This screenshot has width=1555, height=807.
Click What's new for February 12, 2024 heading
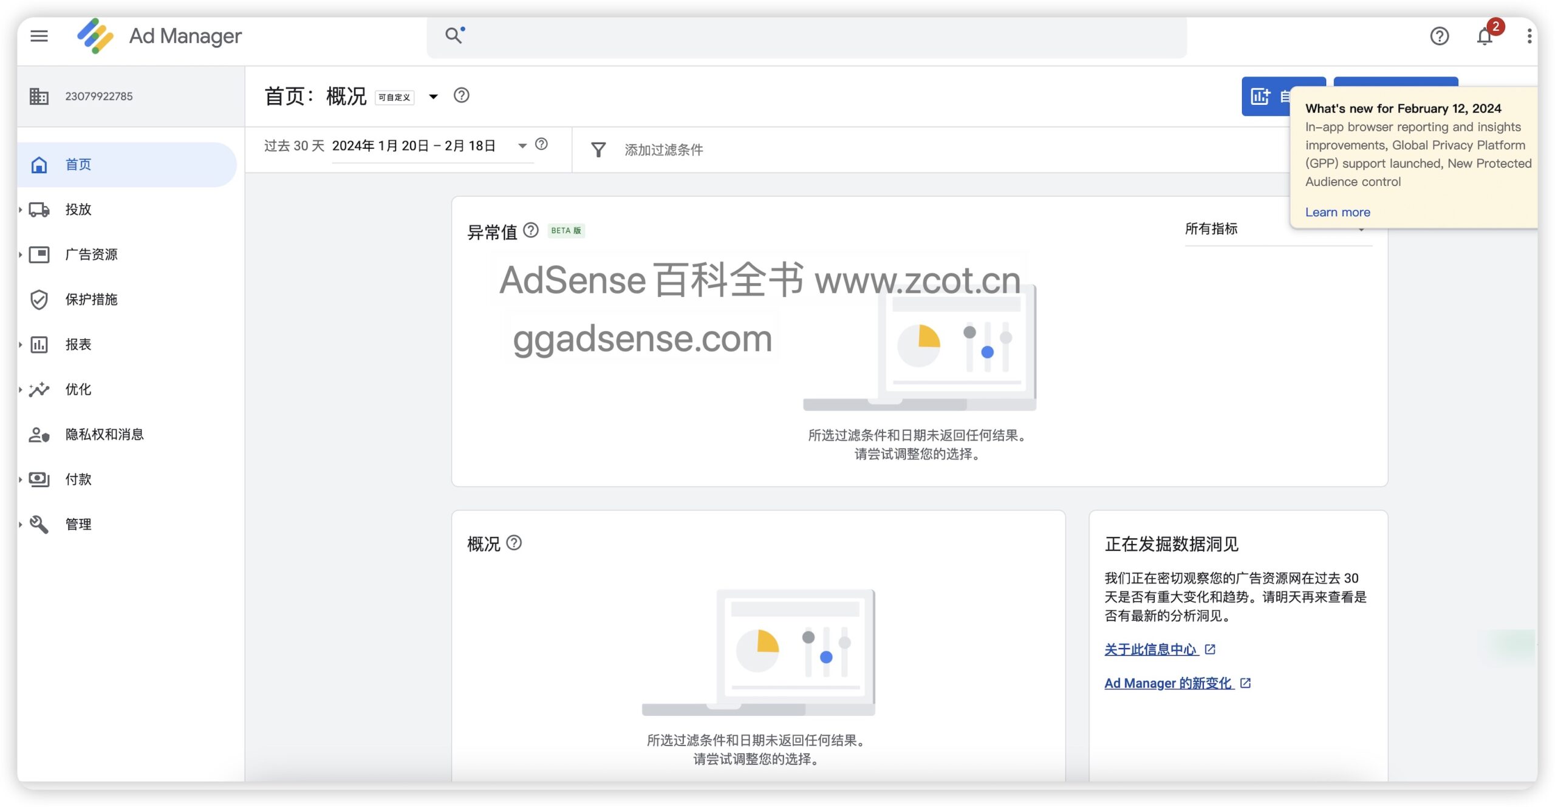pyautogui.click(x=1403, y=108)
